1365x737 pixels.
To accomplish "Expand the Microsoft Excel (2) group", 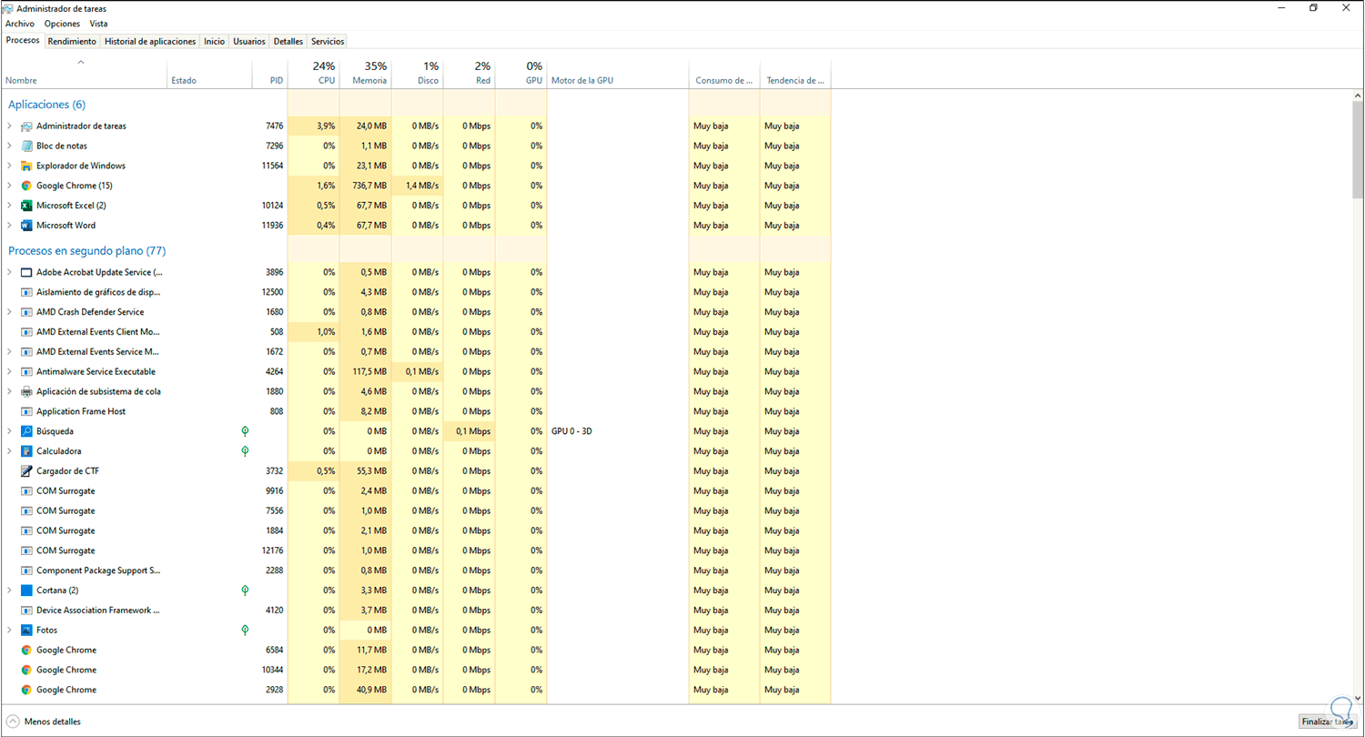I will (9, 206).
